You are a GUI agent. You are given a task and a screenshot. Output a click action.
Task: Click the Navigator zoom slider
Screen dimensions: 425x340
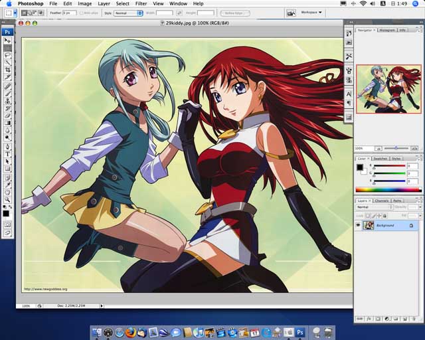pos(396,148)
